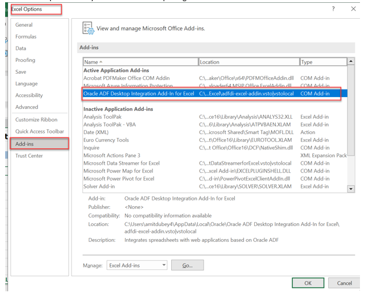The width and height of the screenshot is (381, 293).
Task: Select Formulas in the options sidebar
Action: pyautogui.click(x=26, y=36)
